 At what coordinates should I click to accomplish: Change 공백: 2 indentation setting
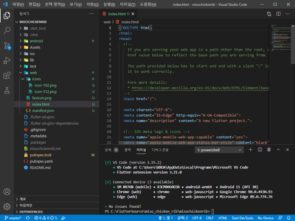tap(183, 218)
